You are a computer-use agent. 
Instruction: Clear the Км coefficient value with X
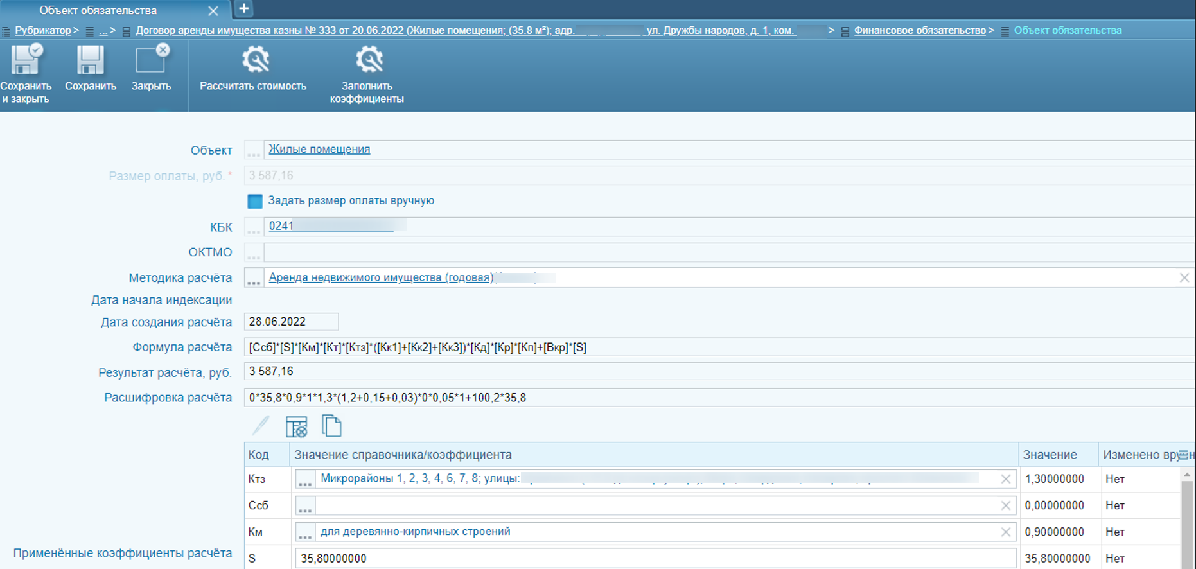pos(1005,532)
